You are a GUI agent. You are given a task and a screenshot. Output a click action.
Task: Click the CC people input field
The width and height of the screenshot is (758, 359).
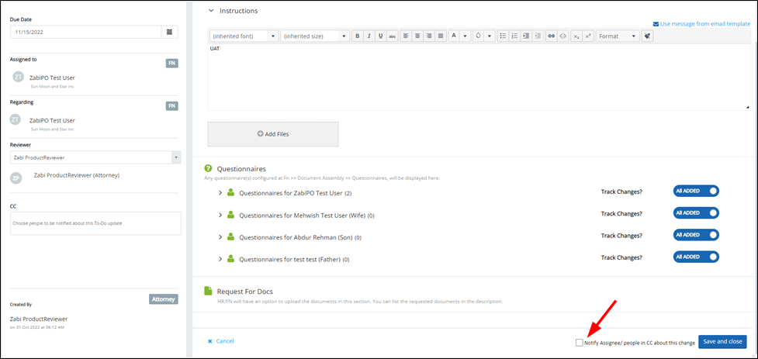point(95,223)
